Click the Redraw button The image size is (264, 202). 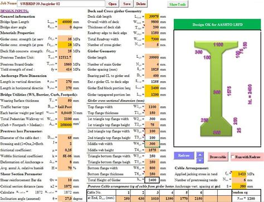click(184, 156)
